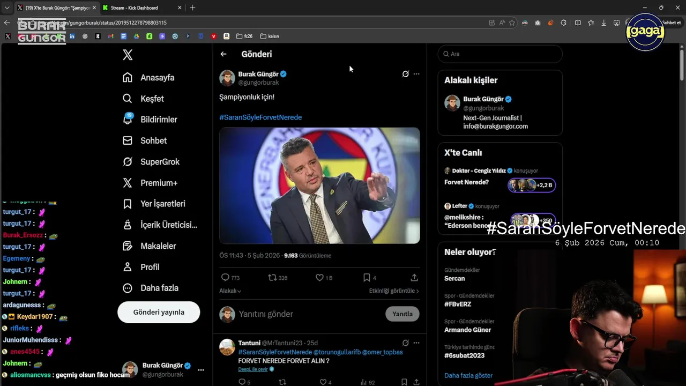
Task: Open Keşfet search page
Action: [143, 99]
